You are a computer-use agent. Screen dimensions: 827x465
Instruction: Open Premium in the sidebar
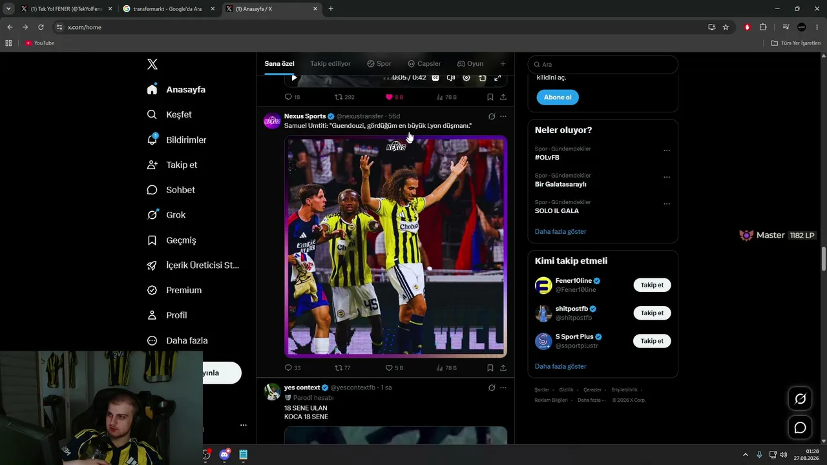(174, 290)
